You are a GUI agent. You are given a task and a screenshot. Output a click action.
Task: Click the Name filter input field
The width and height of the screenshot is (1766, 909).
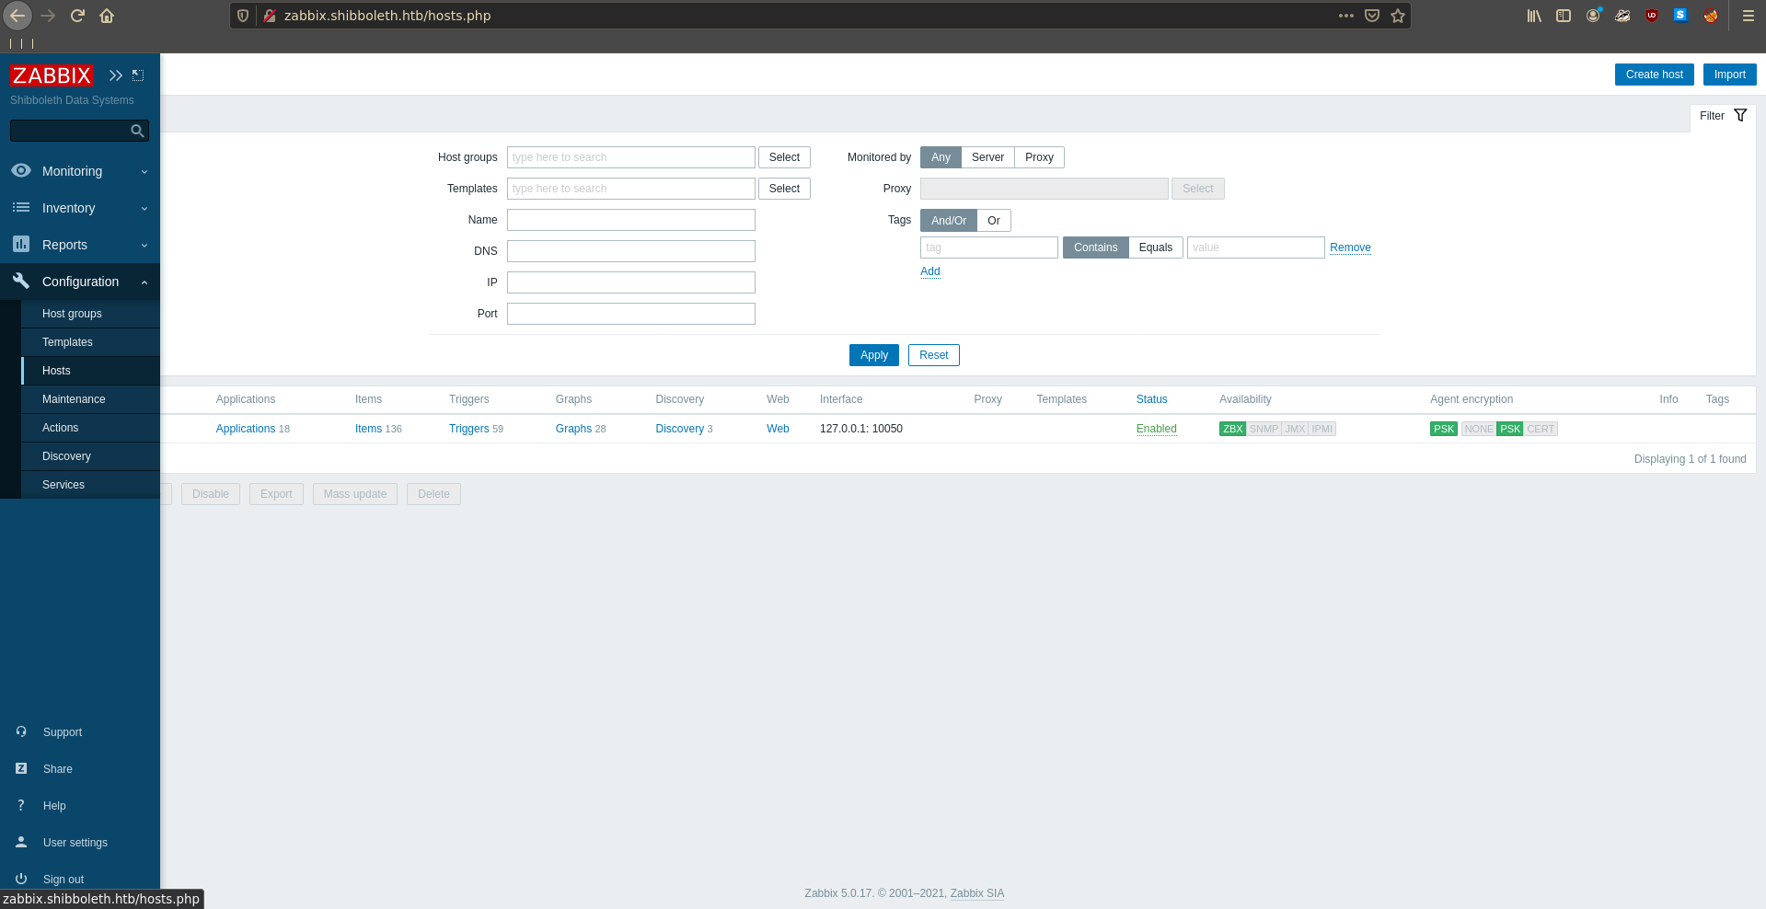coord(630,220)
